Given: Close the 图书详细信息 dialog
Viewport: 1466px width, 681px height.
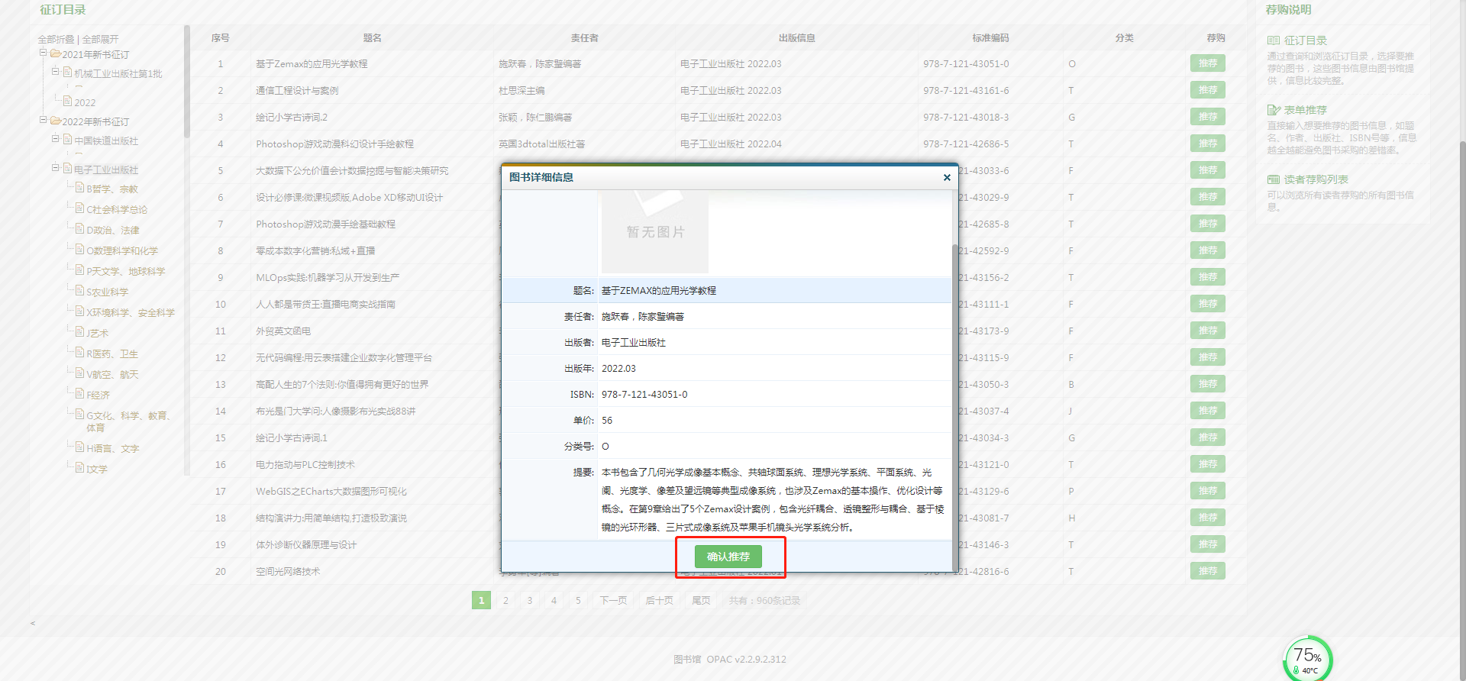Looking at the screenshot, I should [x=947, y=178].
